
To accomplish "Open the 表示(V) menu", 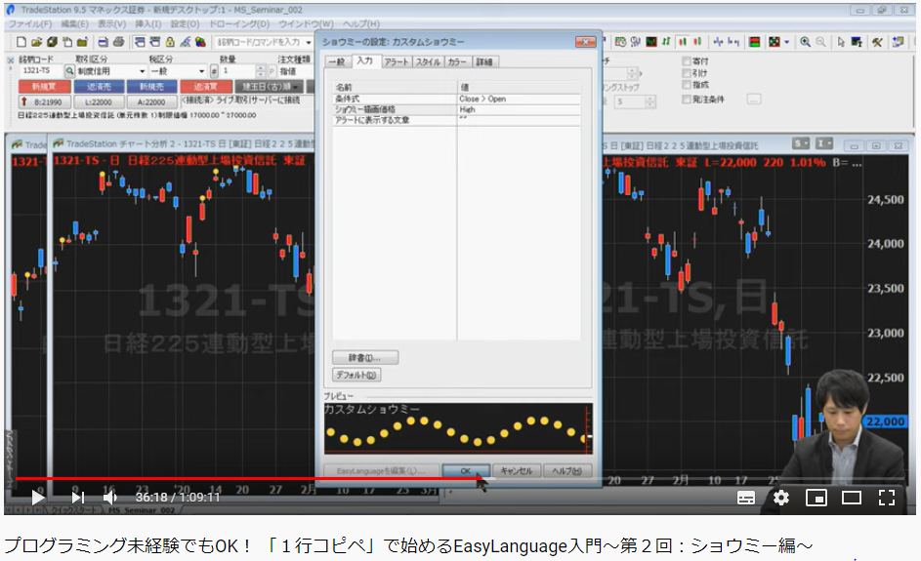I will pos(111,23).
